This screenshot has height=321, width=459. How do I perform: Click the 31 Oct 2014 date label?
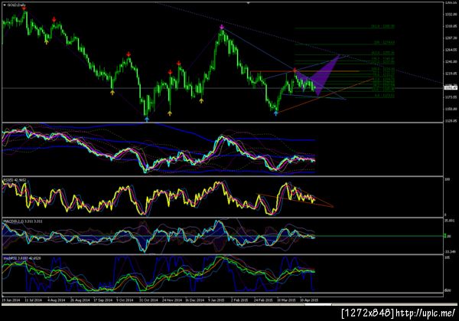[x=148, y=300]
